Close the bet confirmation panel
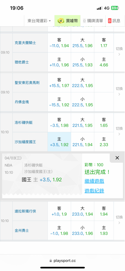Screen dimensions: 125x271 tap(117, 158)
